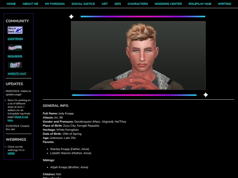
Task: Open the WEBSITE CHAT link
Action: coord(17,74)
